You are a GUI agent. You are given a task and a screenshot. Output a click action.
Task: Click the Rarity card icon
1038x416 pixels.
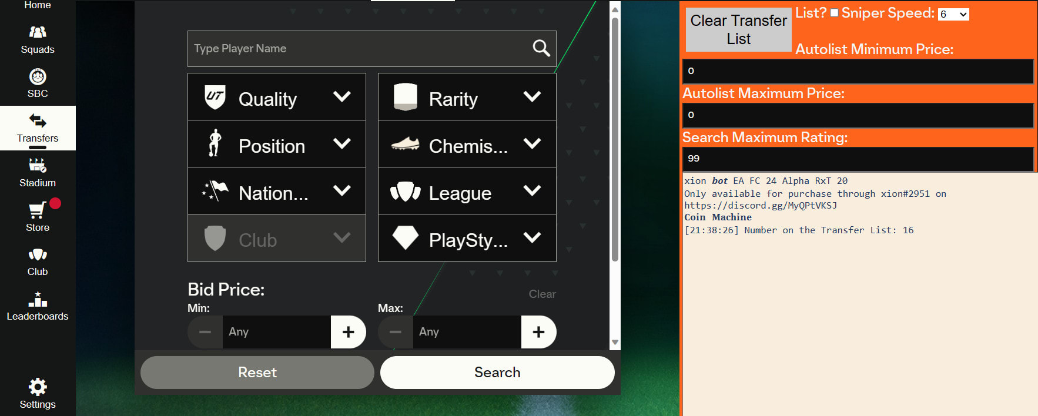pyautogui.click(x=406, y=97)
